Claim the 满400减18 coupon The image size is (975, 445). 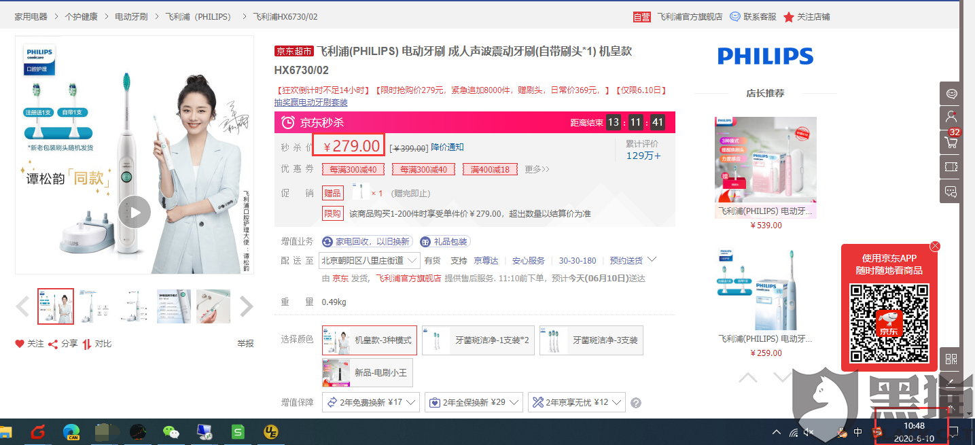pyautogui.click(x=490, y=169)
